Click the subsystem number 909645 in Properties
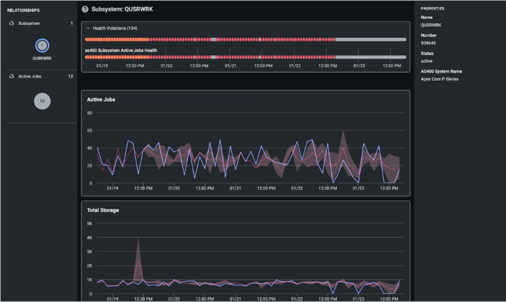The image size is (506, 302). [429, 43]
